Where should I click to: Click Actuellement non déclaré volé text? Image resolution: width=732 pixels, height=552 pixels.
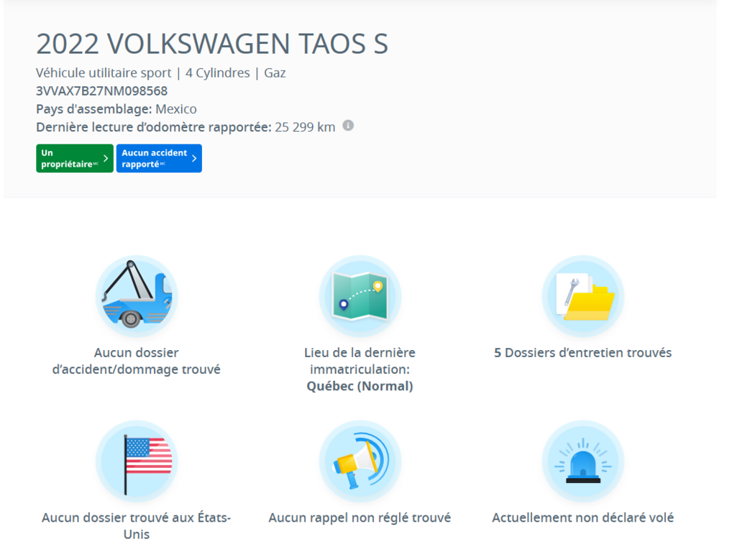click(582, 517)
